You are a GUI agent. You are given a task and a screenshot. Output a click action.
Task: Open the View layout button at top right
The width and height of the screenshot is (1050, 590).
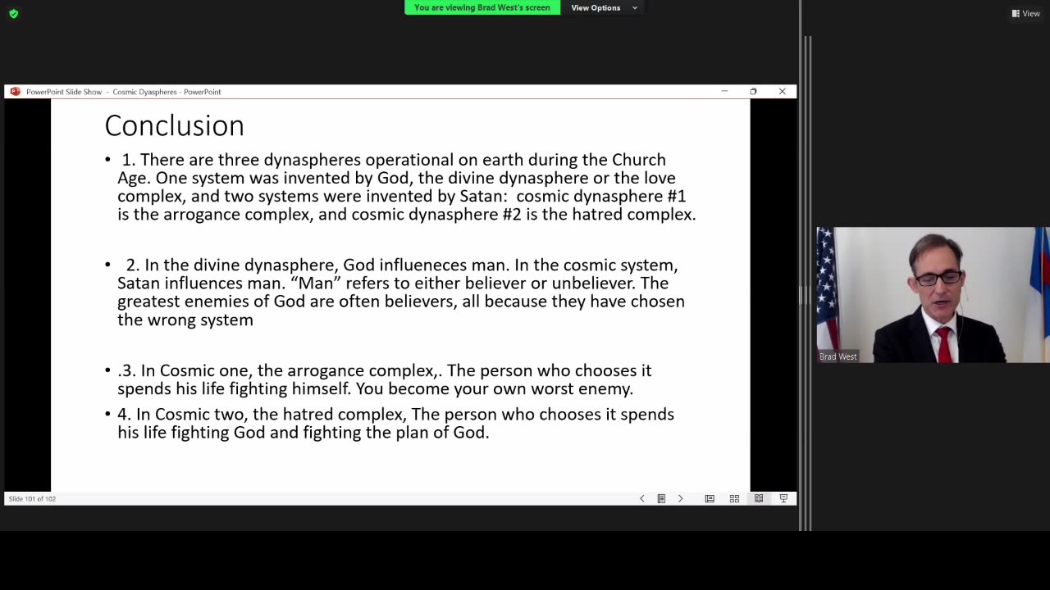[1025, 13]
